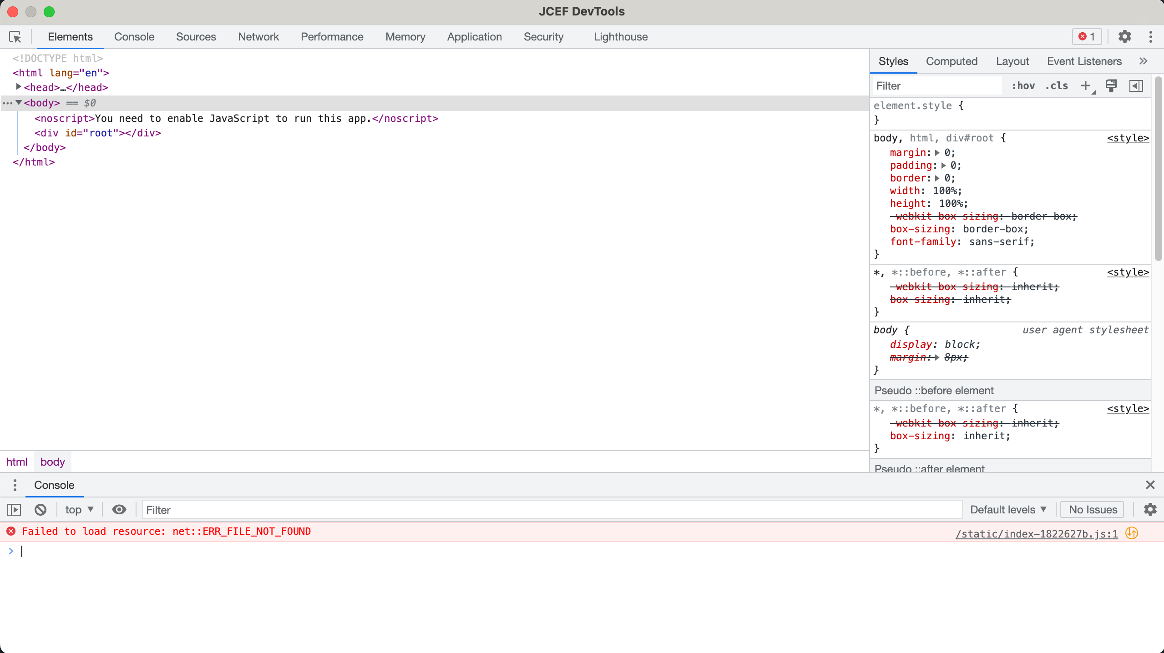The image size is (1164, 653).
Task: Toggle element classes editor with .cls
Action: point(1057,86)
